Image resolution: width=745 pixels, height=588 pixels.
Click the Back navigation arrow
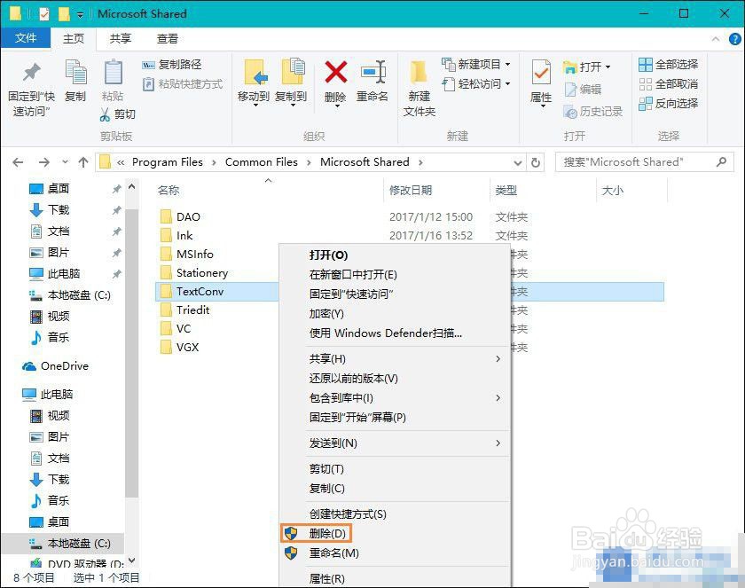(x=18, y=162)
